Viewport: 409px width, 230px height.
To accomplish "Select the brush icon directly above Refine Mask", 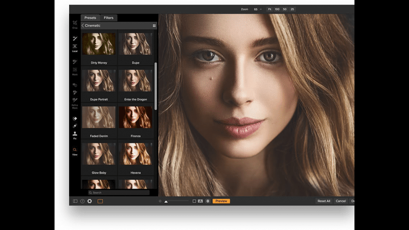I will (75, 100).
